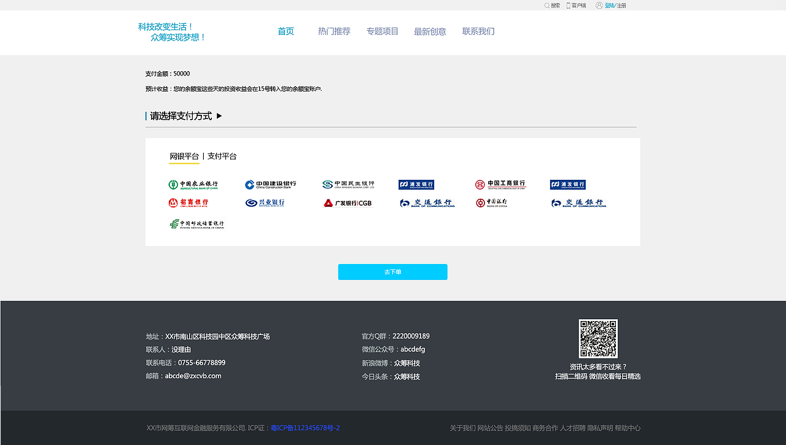Click 请选择支付方式 heading
This screenshot has height=445, width=786.
(181, 116)
